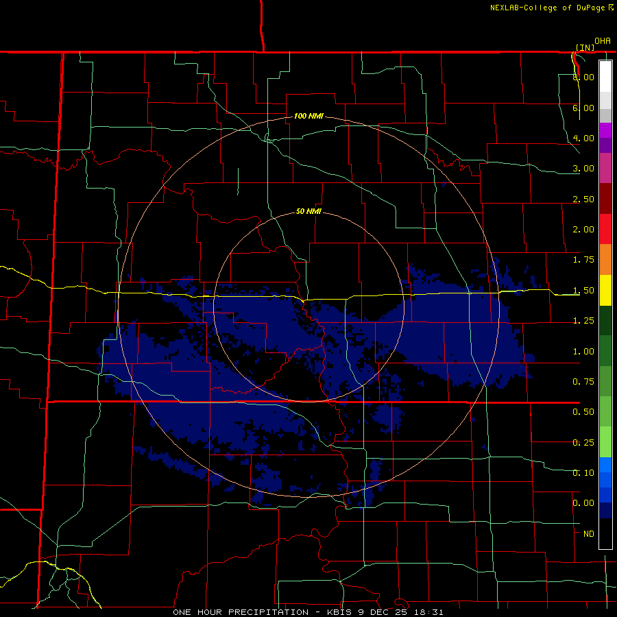Click the white swatch atop the legend
The width and height of the screenshot is (617, 617).
coord(605,76)
